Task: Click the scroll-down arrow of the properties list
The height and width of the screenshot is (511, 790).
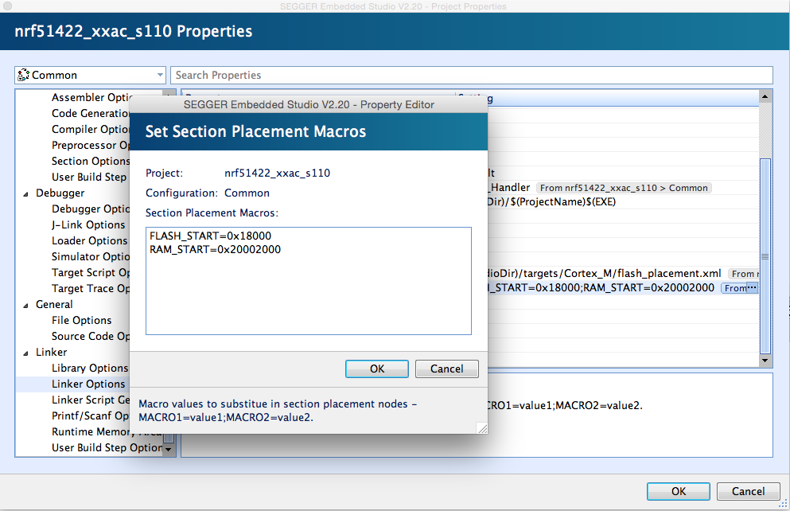Action: (765, 361)
